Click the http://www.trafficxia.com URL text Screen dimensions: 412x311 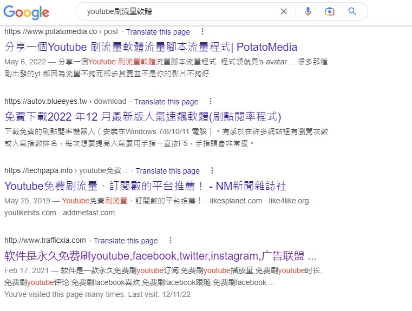tap(45, 240)
